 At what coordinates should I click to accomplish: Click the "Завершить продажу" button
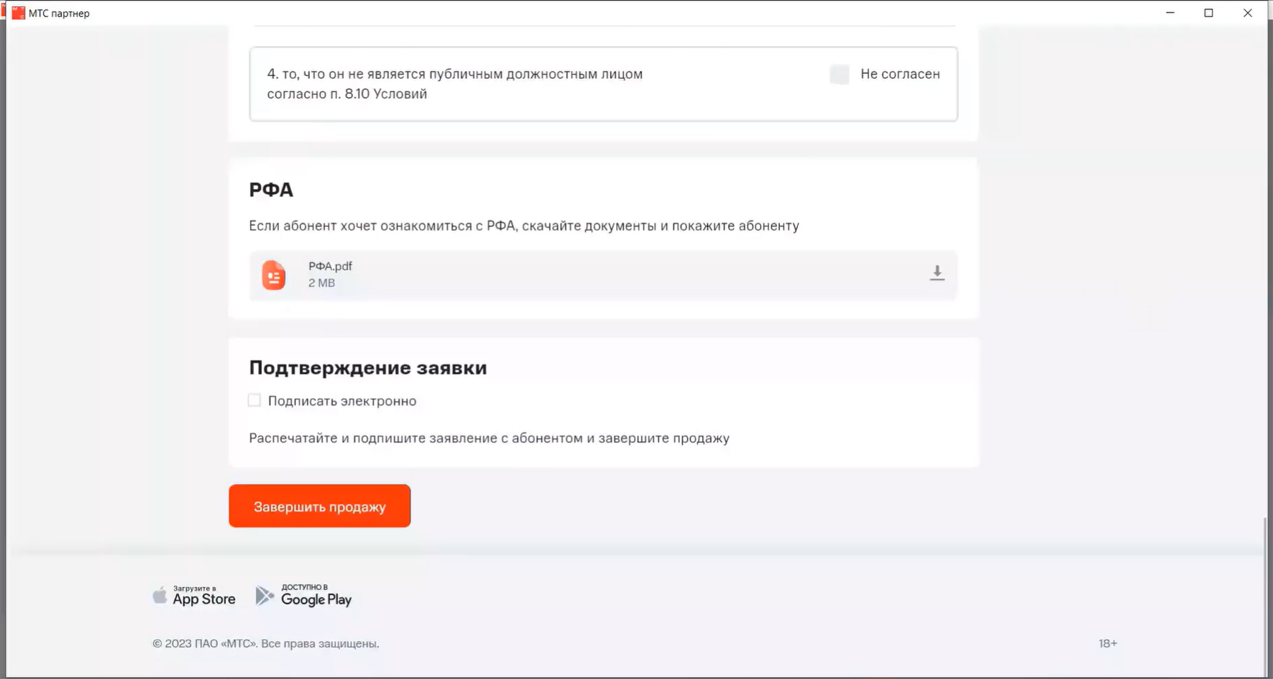[320, 506]
